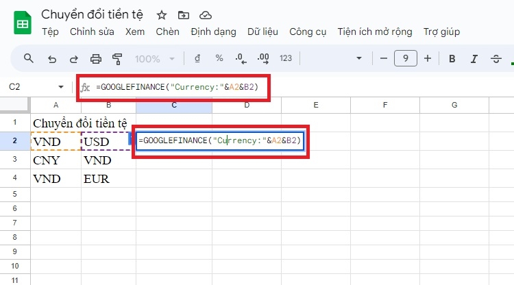
Task: Select row 10 header
Action: click(15, 266)
